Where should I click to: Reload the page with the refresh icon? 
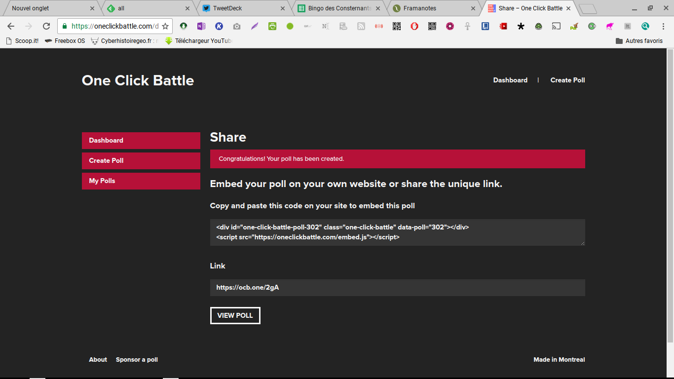46,26
